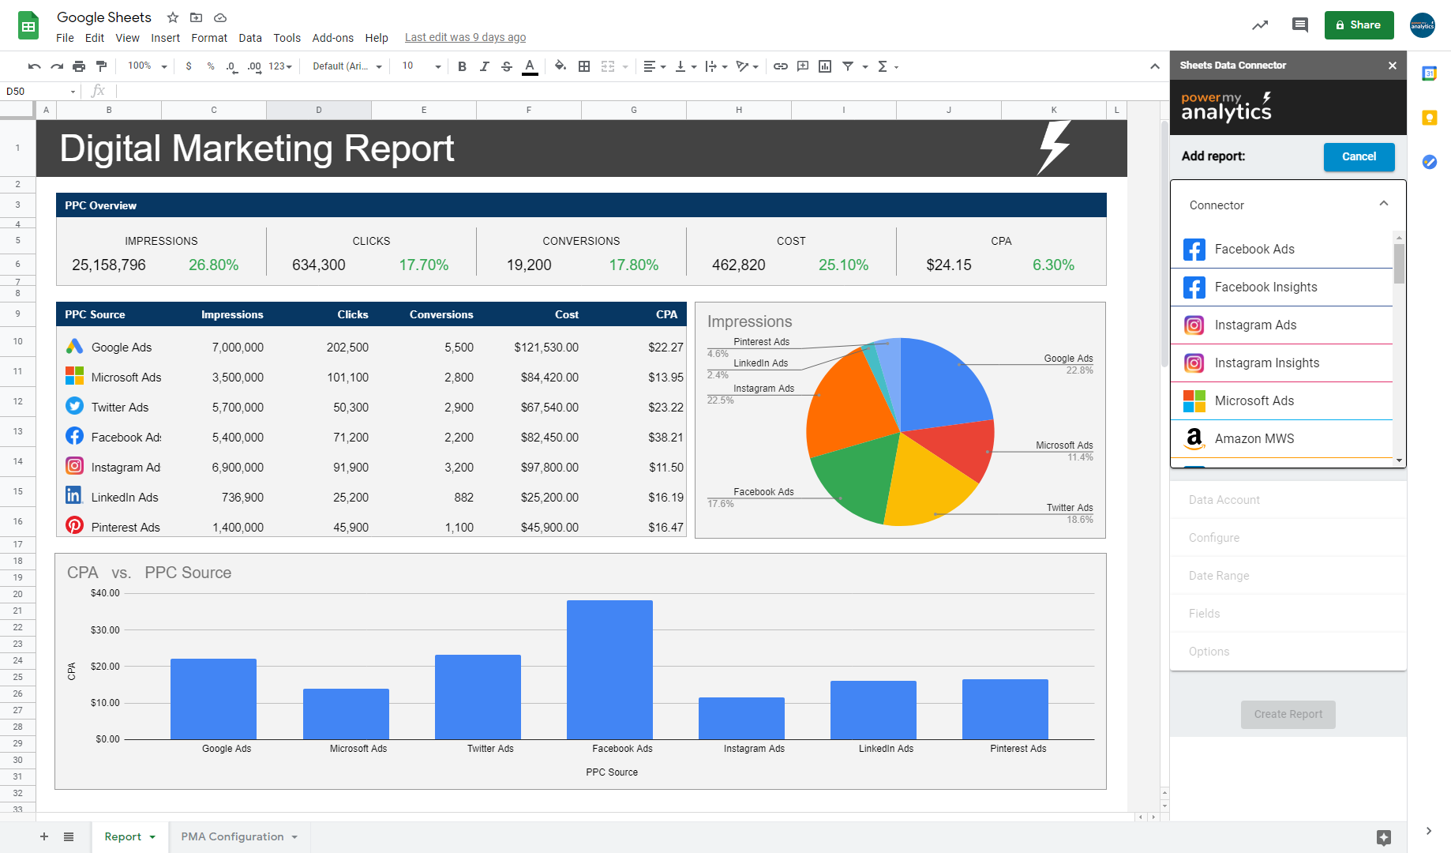
Task: Open the text color picker
Action: [x=530, y=66]
